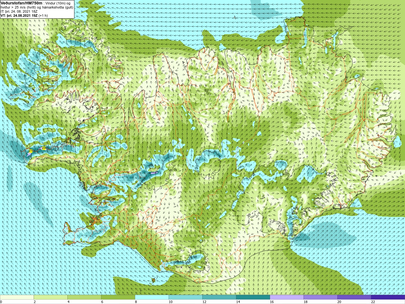Screen dimensions: 405x304
Task: Click the legend scale value 0
Action: point(1,302)
